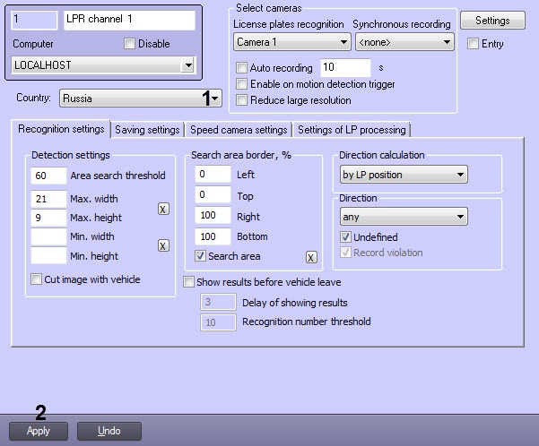Click the X button beside Max. width

(x=162, y=209)
